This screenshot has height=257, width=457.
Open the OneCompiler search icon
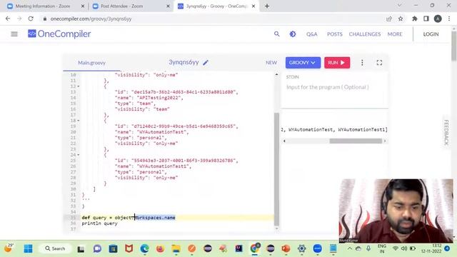(x=276, y=34)
